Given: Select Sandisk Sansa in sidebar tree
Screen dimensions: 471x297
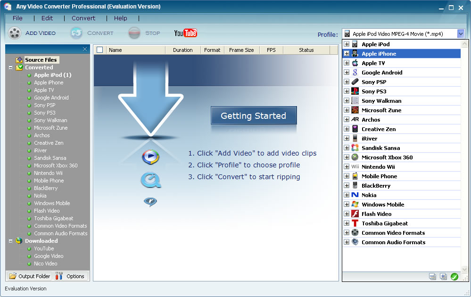Looking at the screenshot, I should coord(50,158).
